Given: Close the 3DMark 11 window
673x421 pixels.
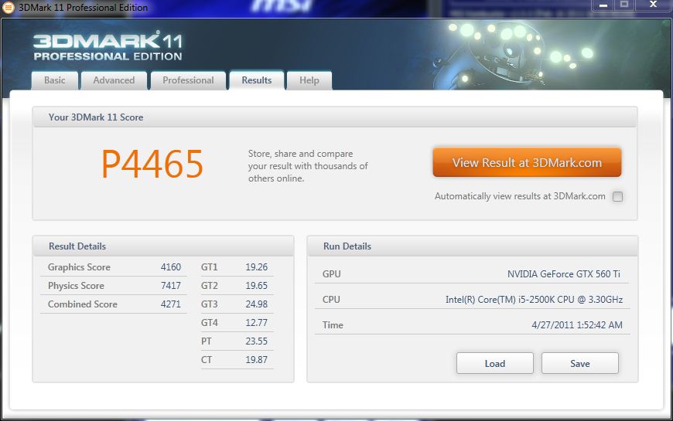Looking at the screenshot, I should (x=652, y=5).
